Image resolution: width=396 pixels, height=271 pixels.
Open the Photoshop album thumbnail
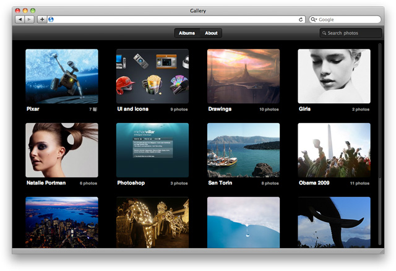153,150
